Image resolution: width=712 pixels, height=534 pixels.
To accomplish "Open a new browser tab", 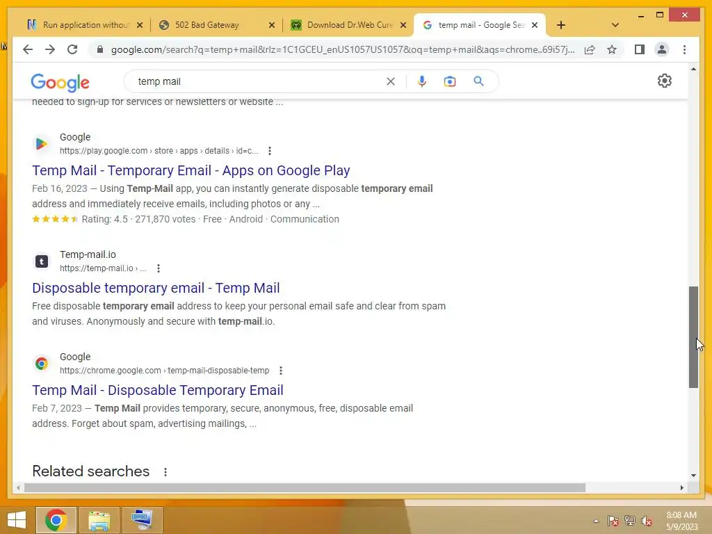I will [x=561, y=25].
